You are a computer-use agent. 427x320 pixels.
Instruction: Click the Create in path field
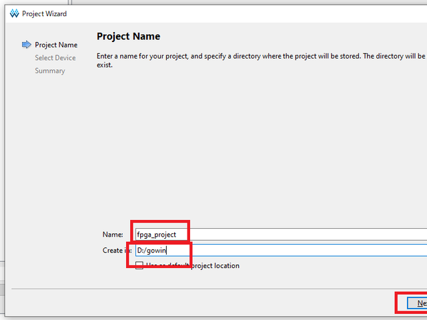pyautogui.click(x=300, y=251)
